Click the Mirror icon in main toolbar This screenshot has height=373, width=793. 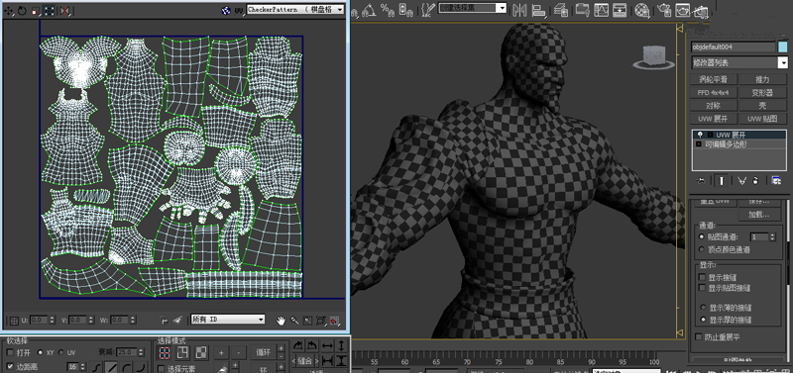tap(518, 9)
